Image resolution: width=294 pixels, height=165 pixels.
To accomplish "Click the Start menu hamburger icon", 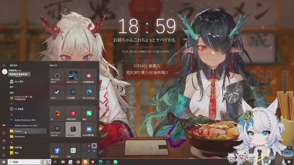I will tap(4, 65).
